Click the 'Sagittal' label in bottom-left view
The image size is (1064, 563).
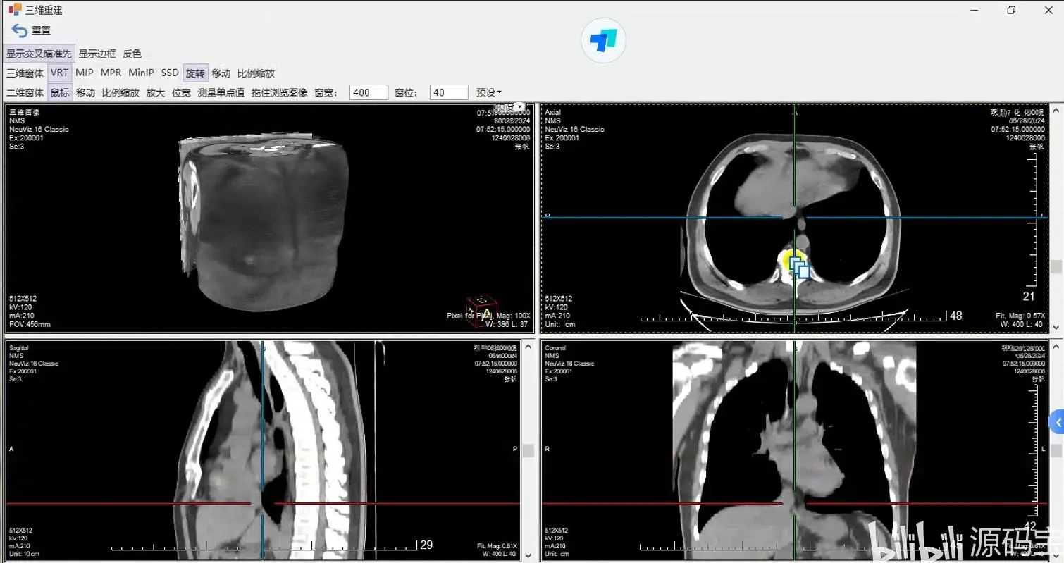[19, 348]
